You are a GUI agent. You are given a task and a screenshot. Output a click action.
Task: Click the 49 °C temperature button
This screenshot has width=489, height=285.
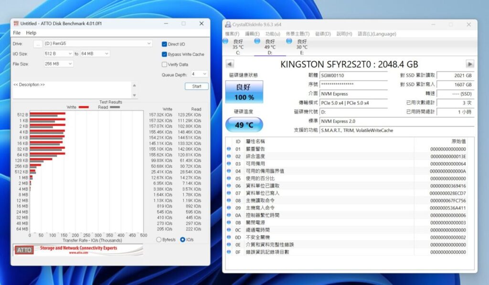[x=244, y=125]
